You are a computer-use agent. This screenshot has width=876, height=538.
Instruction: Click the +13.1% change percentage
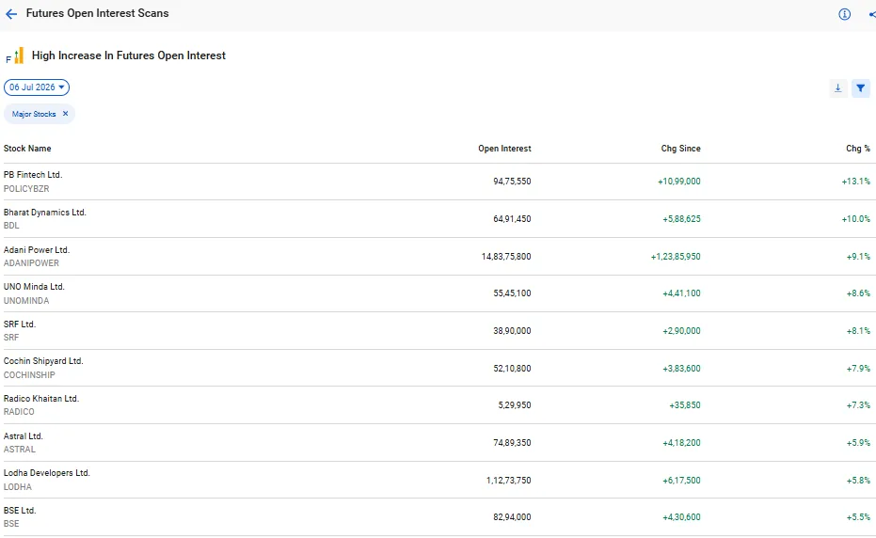[x=856, y=182]
